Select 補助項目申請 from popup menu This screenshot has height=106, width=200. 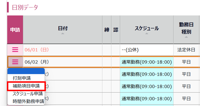click(x=26, y=86)
